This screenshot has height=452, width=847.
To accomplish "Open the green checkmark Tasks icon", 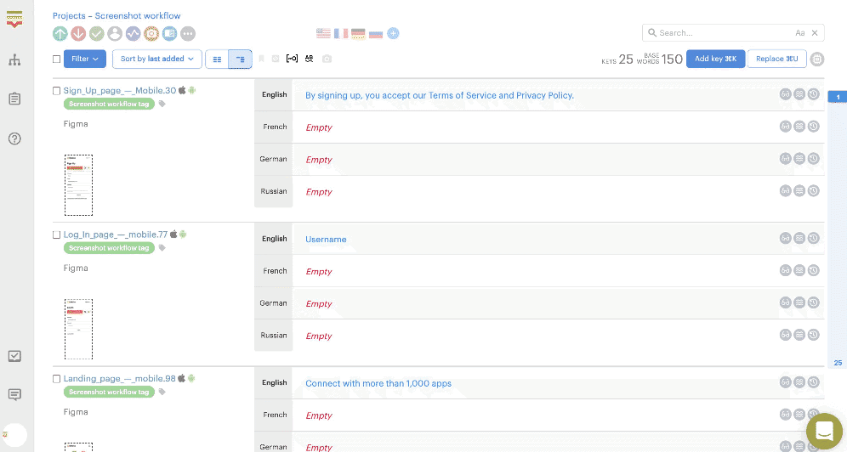I will pos(97,33).
